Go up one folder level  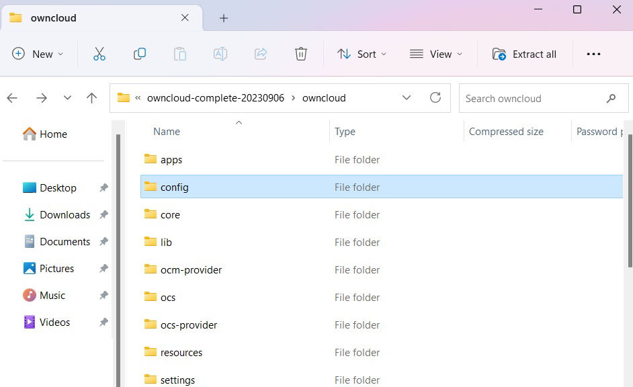(92, 97)
